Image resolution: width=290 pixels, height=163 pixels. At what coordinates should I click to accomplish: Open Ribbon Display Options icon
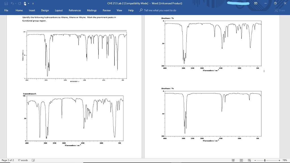click(x=256, y=3)
